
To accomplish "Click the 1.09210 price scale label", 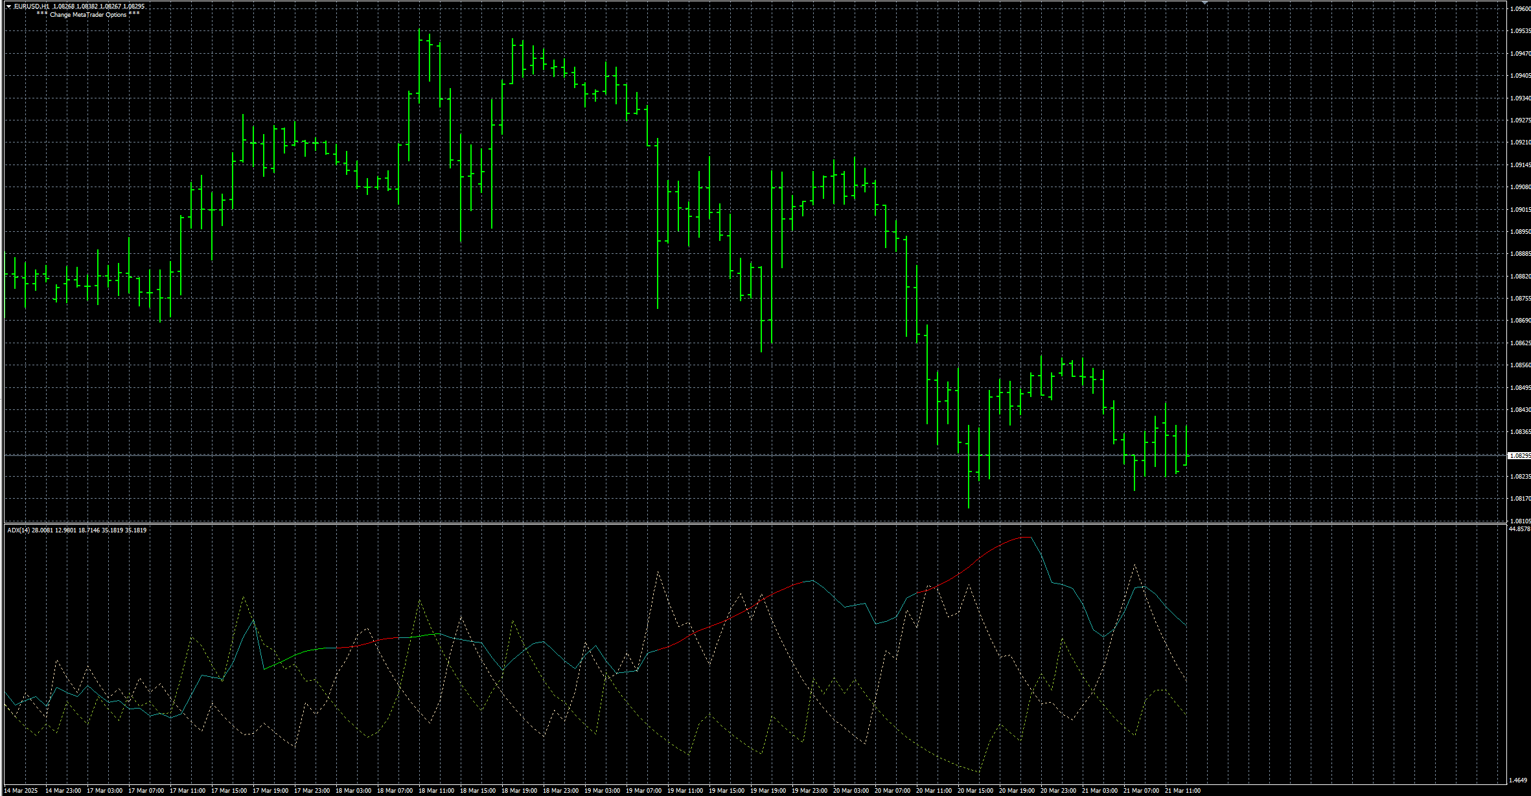I will [x=1520, y=142].
